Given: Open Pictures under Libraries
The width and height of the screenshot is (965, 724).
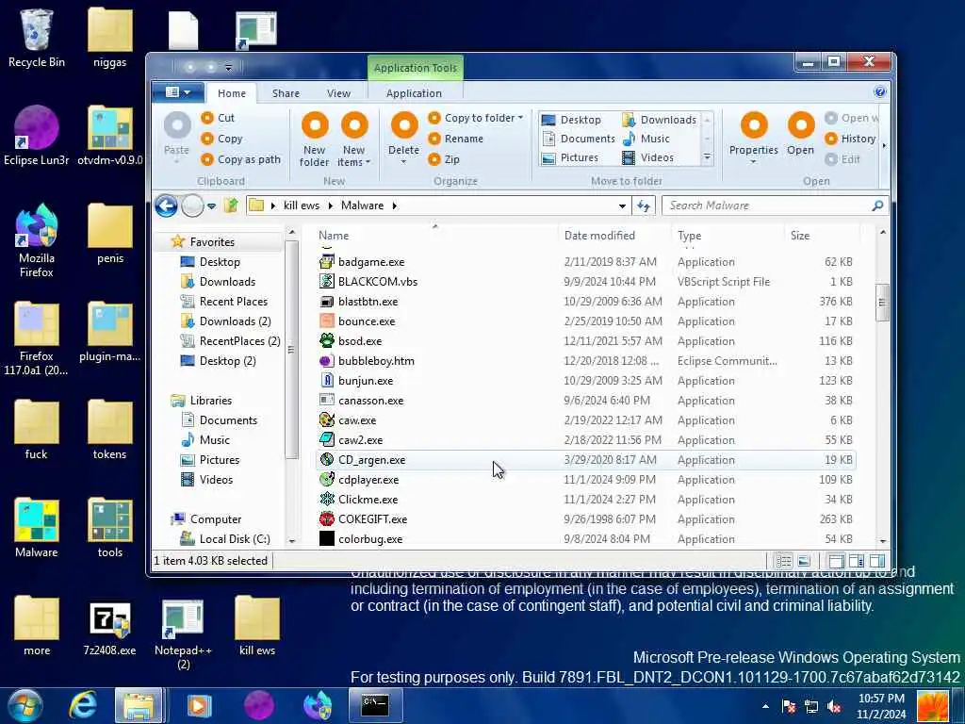Looking at the screenshot, I should tap(210, 460).
